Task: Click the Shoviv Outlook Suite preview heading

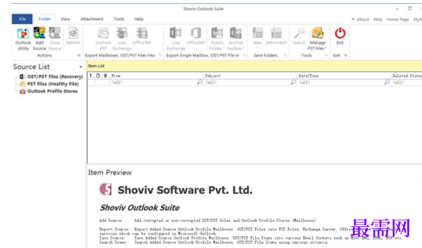Action: (x=140, y=208)
